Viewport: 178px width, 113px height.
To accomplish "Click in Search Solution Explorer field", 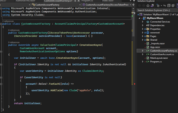I will click(157, 10).
